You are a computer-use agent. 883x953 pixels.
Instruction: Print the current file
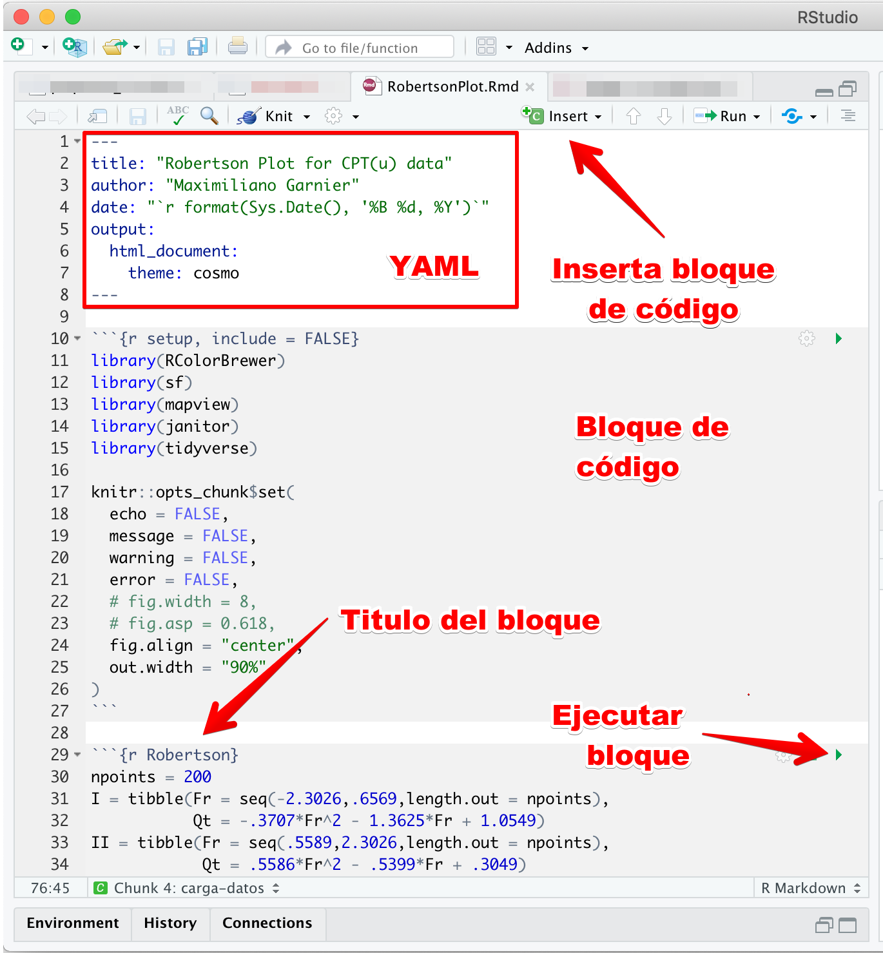[237, 46]
